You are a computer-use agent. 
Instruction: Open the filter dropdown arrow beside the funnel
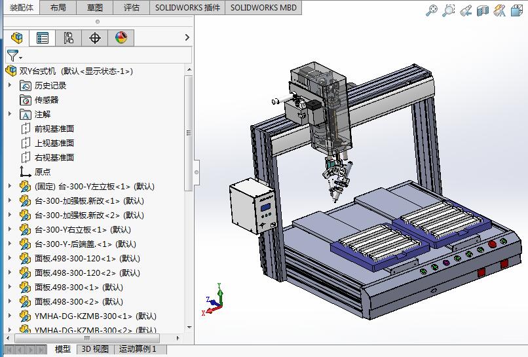pyautogui.click(x=20, y=58)
